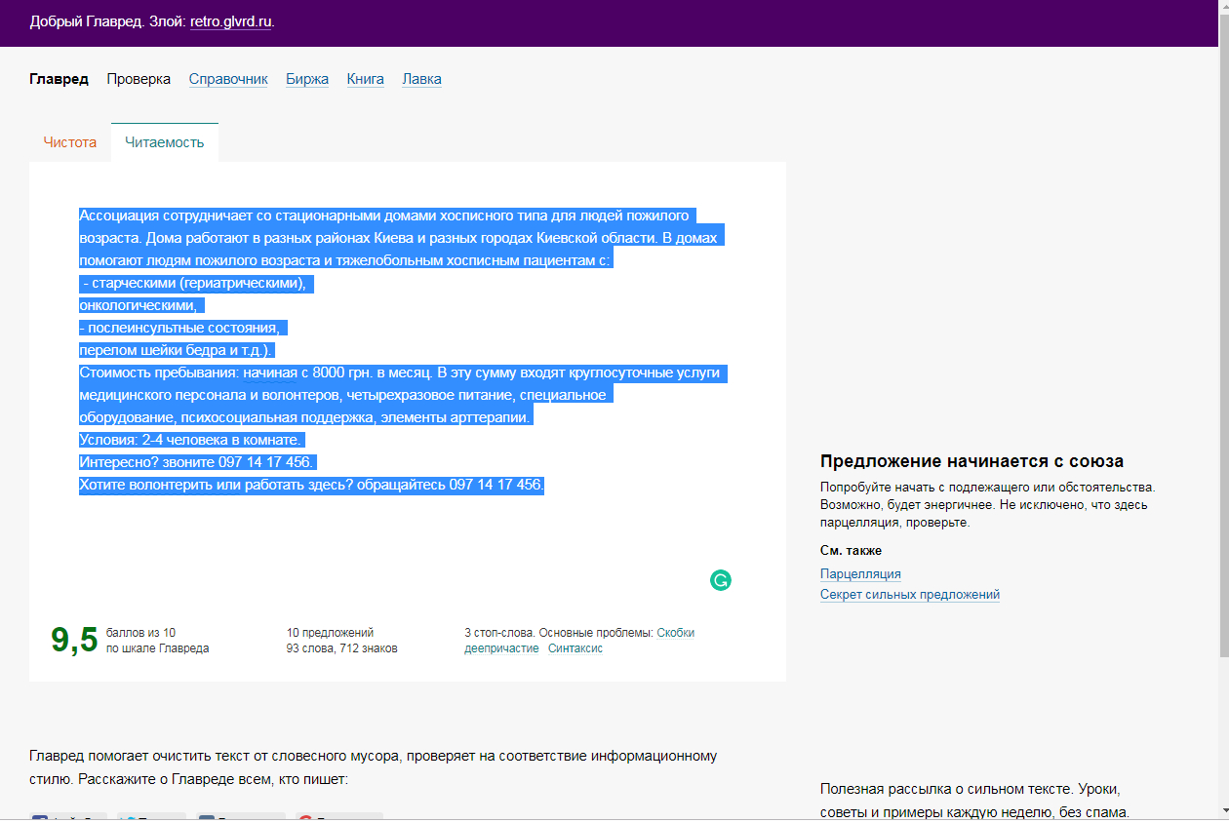The width and height of the screenshot is (1229, 823).
Task: Click the line 'онкологическими,'
Action: [x=140, y=305]
